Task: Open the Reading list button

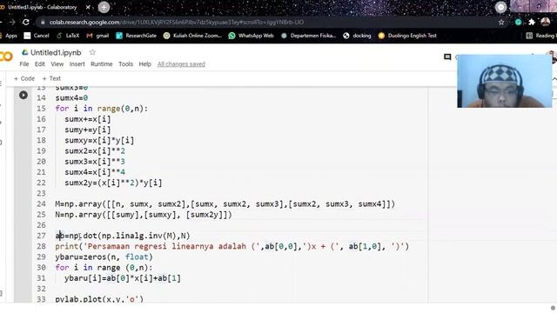Action: (541, 36)
